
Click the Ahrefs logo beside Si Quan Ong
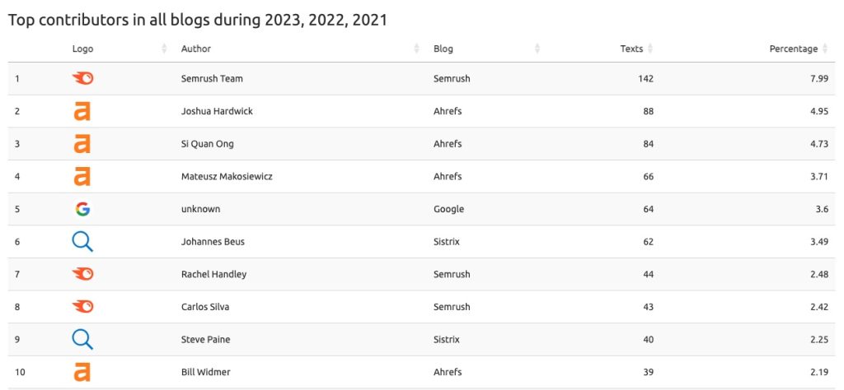coord(82,144)
